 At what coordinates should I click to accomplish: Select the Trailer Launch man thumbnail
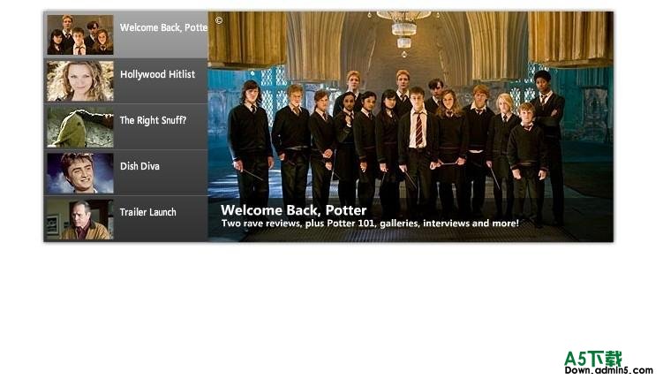[x=80, y=219]
